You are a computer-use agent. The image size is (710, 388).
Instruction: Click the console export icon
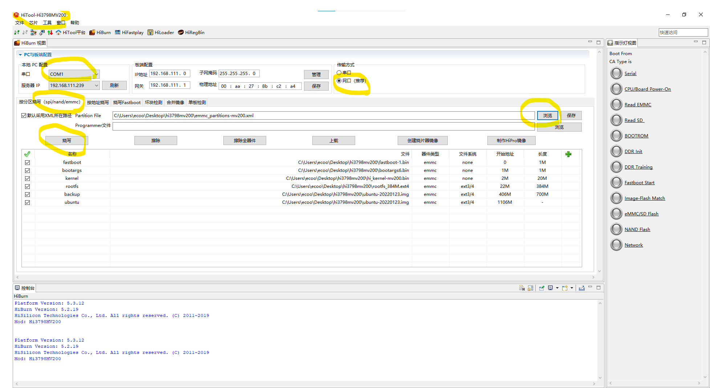(582, 288)
